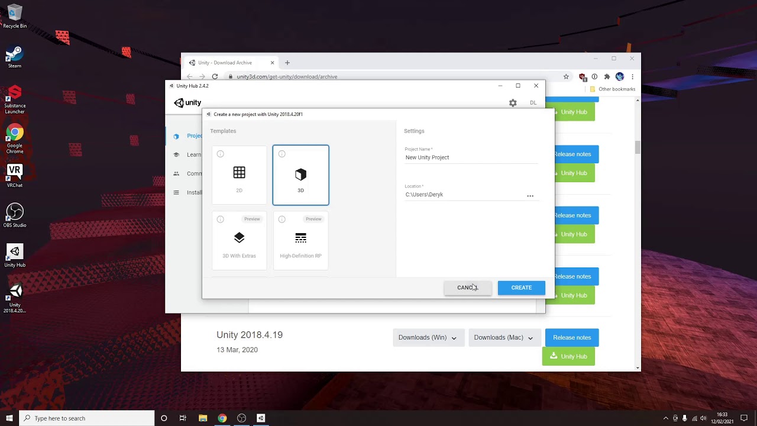Click the CREATE button
The image size is (757, 426).
tap(522, 288)
